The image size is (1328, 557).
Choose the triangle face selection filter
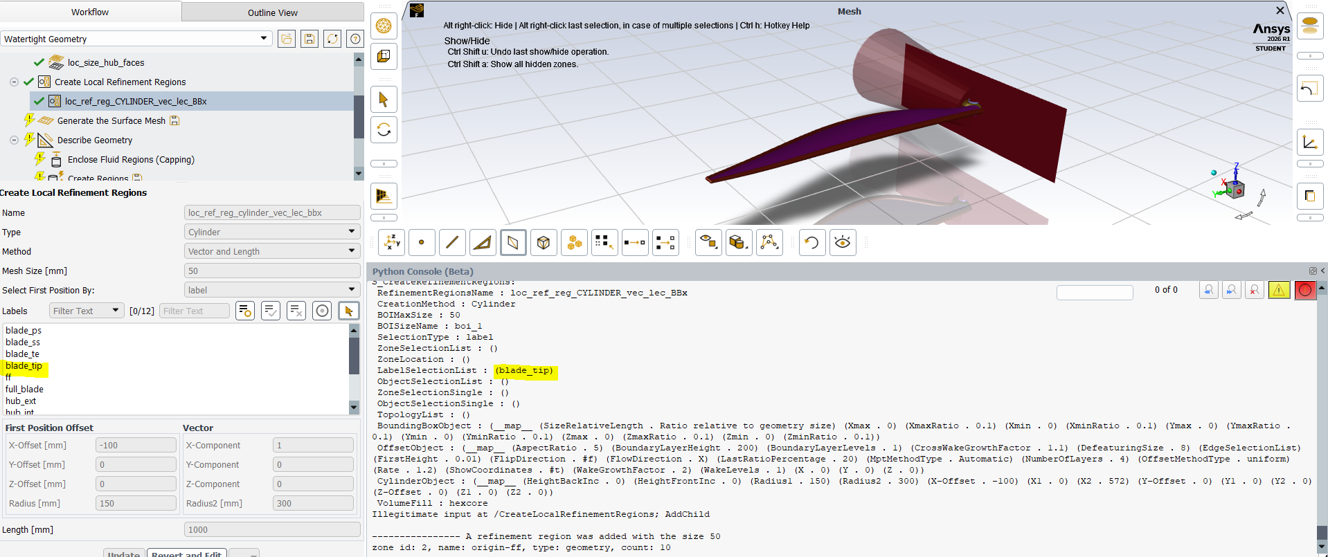coord(483,243)
